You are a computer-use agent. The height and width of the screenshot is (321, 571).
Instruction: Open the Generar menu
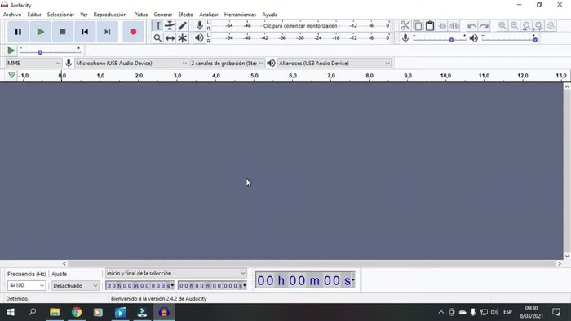click(x=163, y=15)
